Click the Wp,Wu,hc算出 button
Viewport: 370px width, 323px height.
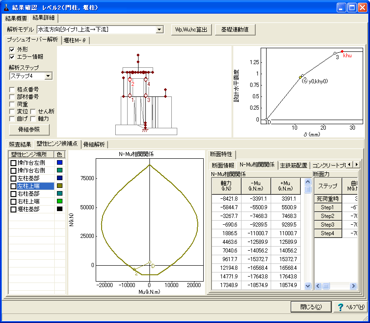[191, 30]
